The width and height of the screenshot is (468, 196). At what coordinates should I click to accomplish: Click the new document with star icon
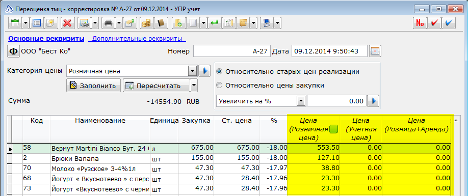coord(51,23)
